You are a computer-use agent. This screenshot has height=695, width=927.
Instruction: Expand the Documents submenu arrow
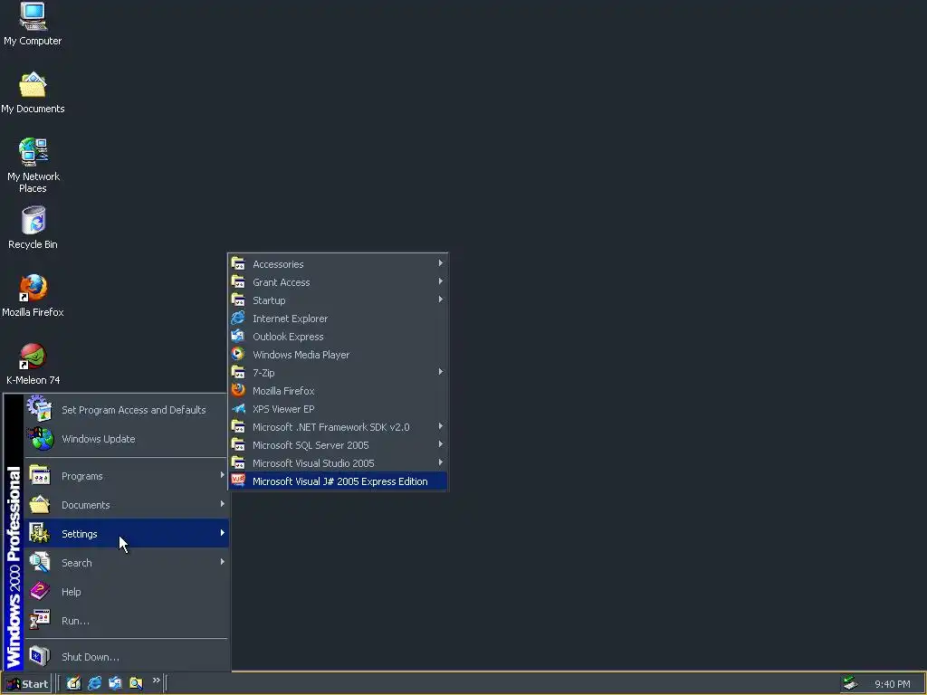click(x=223, y=504)
